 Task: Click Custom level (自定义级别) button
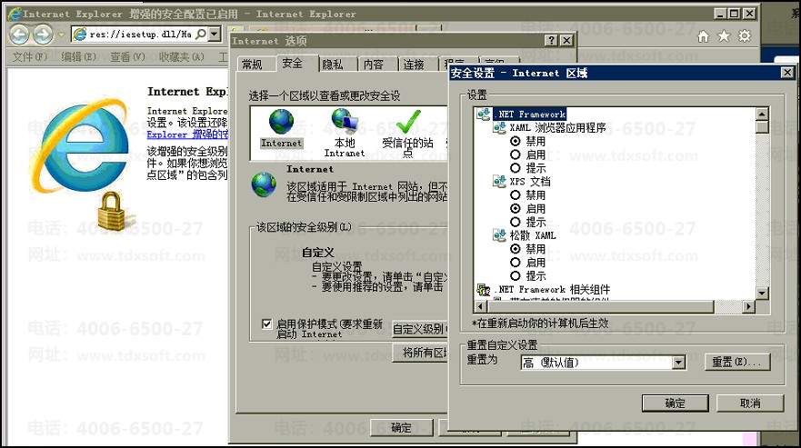tap(420, 329)
